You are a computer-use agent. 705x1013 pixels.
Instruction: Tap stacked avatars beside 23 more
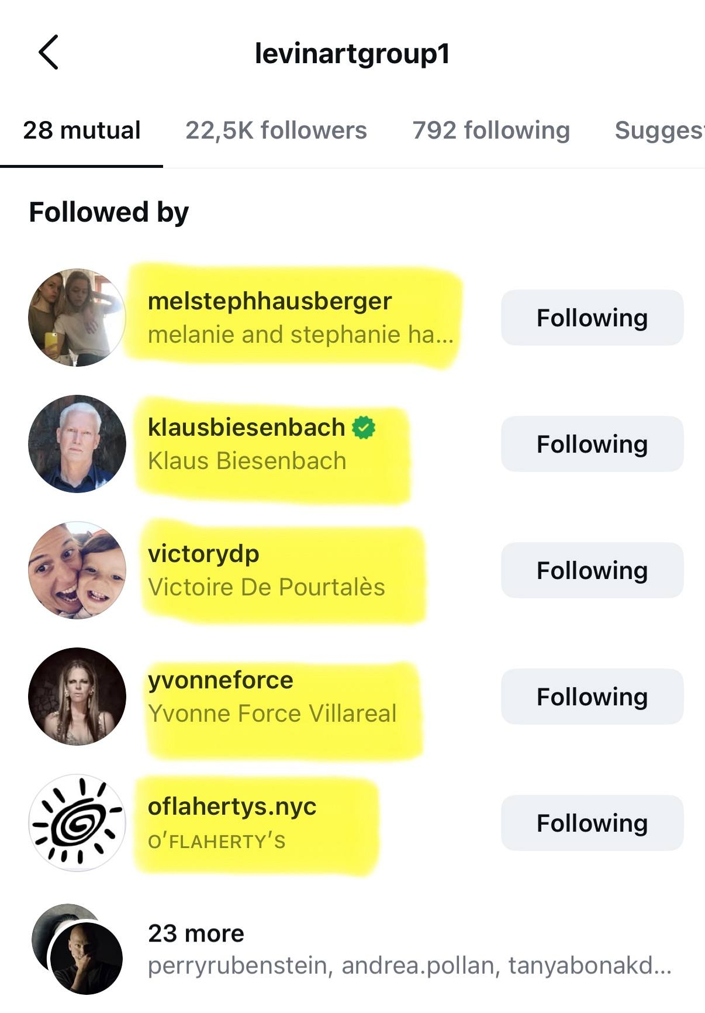[78, 949]
